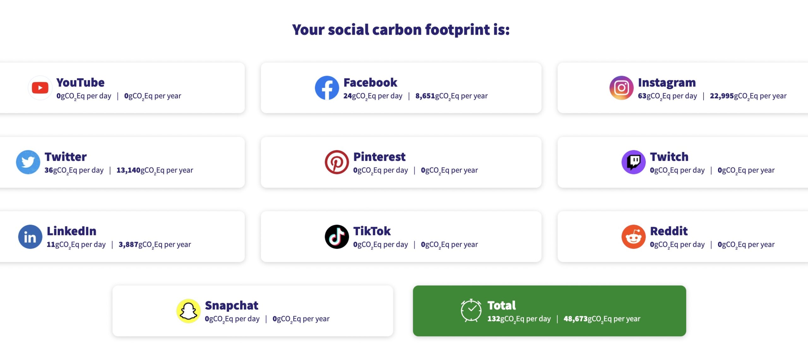Click Twitter's 13,140gCO2Eq per year value
Viewport: 808px width, 357px height.
click(x=155, y=170)
